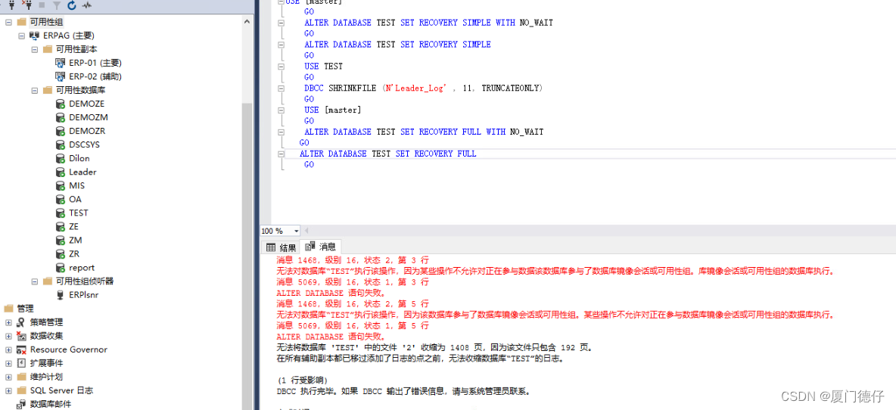
Task: Click the ZE database icon
Action: 60,227
